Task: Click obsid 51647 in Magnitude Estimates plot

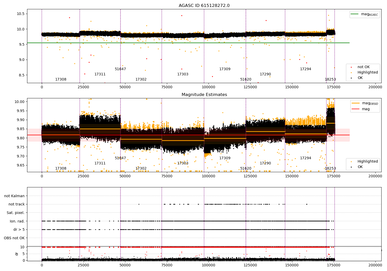Action: 120,158
